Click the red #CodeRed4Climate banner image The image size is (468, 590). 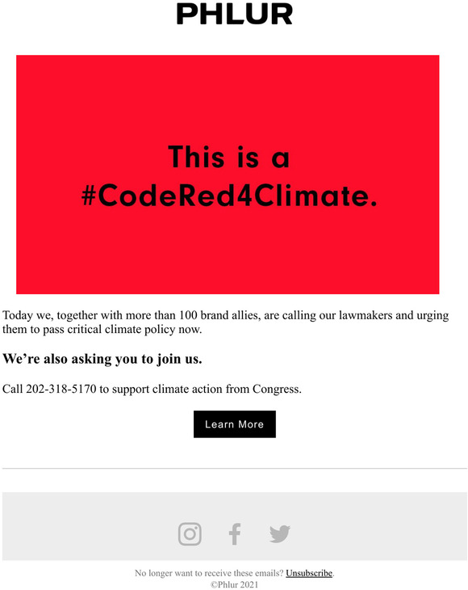[x=228, y=175]
